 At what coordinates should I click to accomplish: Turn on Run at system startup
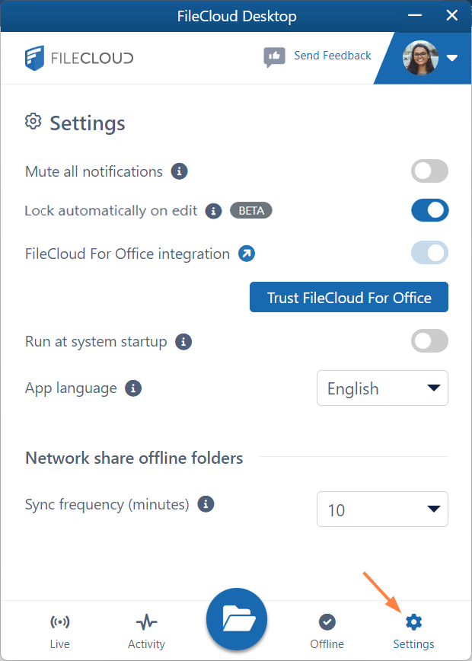[x=429, y=341]
